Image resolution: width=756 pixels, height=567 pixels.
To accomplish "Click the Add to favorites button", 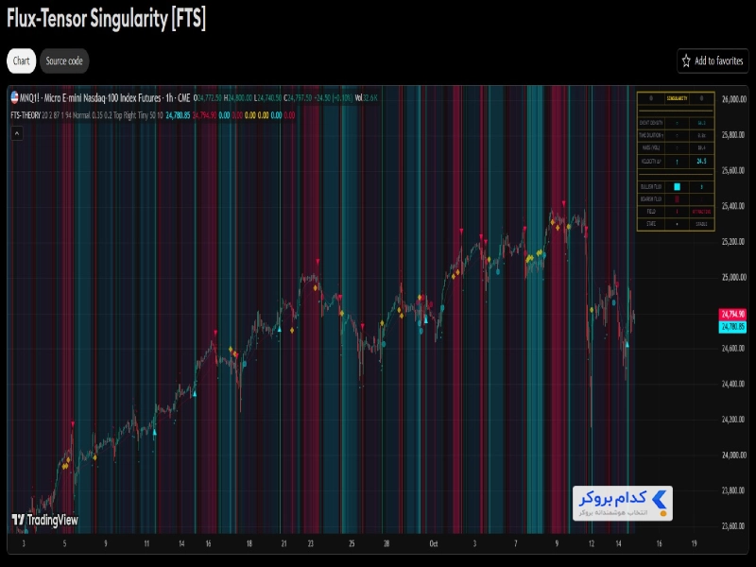I will click(x=713, y=61).
